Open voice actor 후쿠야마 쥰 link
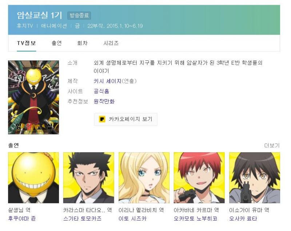Image resolution: width=291 pixels, height=231 pixels. pos(22,218)
